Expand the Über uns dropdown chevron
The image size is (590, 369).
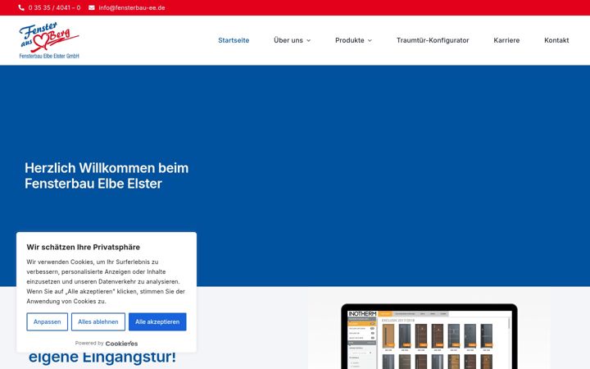click(309, 41)
